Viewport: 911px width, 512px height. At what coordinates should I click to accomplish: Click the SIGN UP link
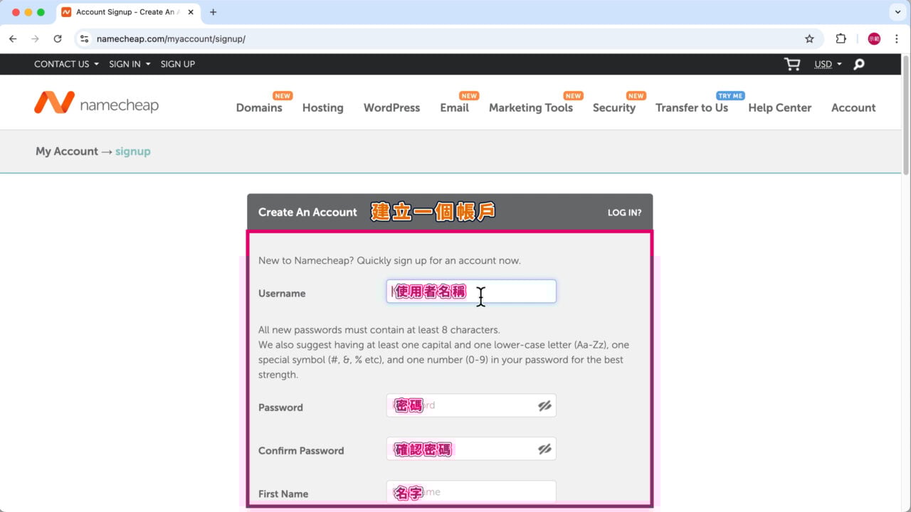[177, 64]
